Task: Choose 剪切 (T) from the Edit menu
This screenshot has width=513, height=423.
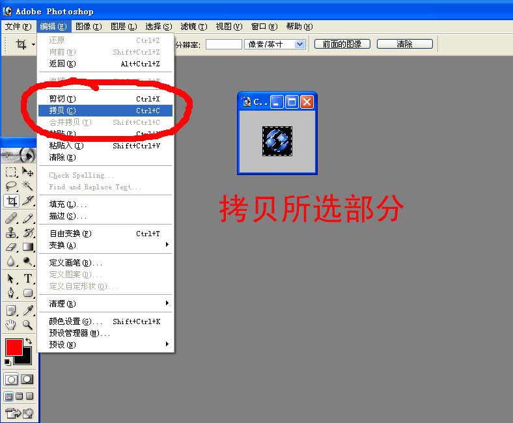Action: pos(105,99)
